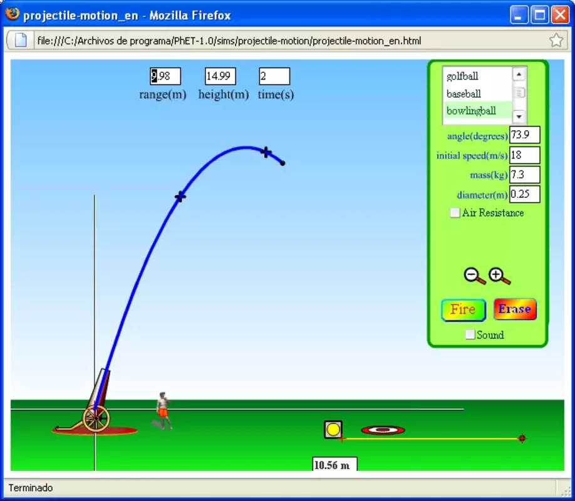575x501 pixels.
Task: Close the Firefox window
Action: pyautogui.click(x=561, y=15)
